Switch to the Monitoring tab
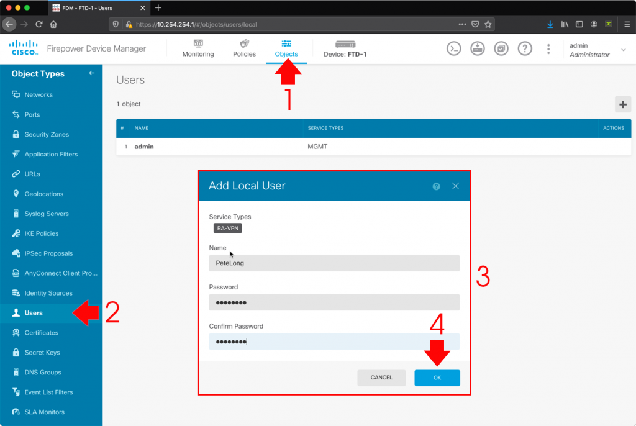Screen dimensions: 636x426 198,49
